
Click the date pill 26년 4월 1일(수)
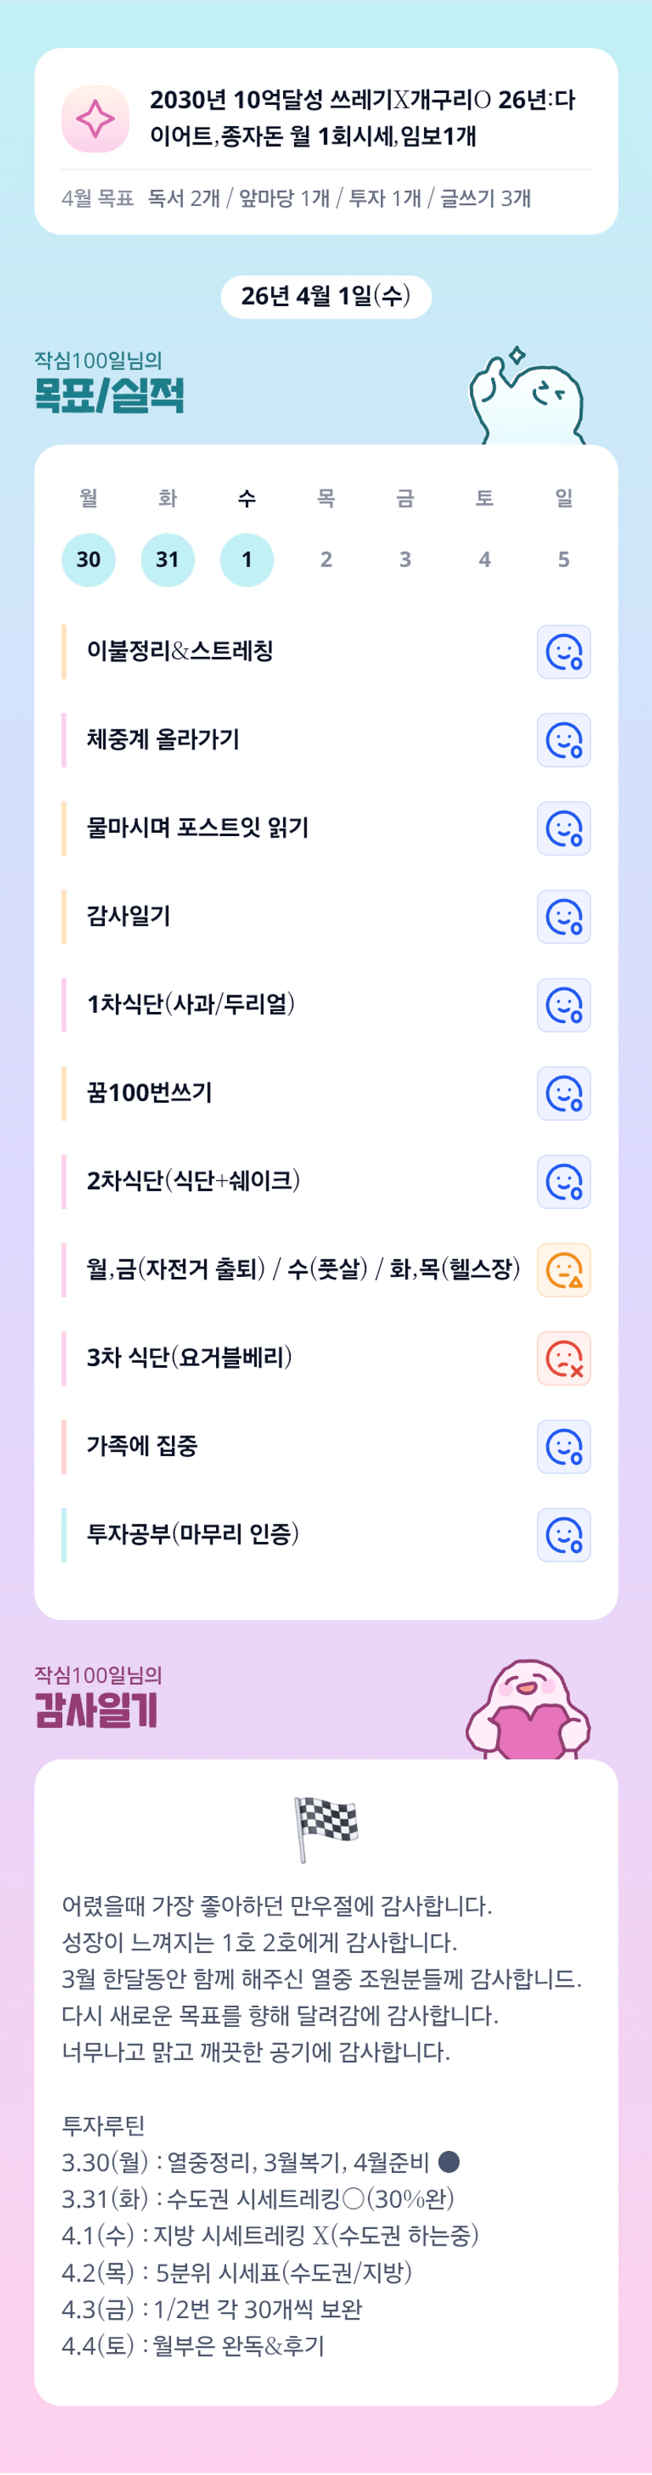click(x=326, y=296)
